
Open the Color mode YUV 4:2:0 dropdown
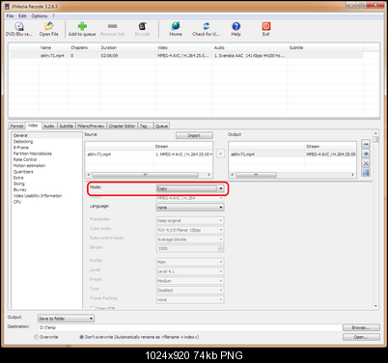(x=190, y=230)
